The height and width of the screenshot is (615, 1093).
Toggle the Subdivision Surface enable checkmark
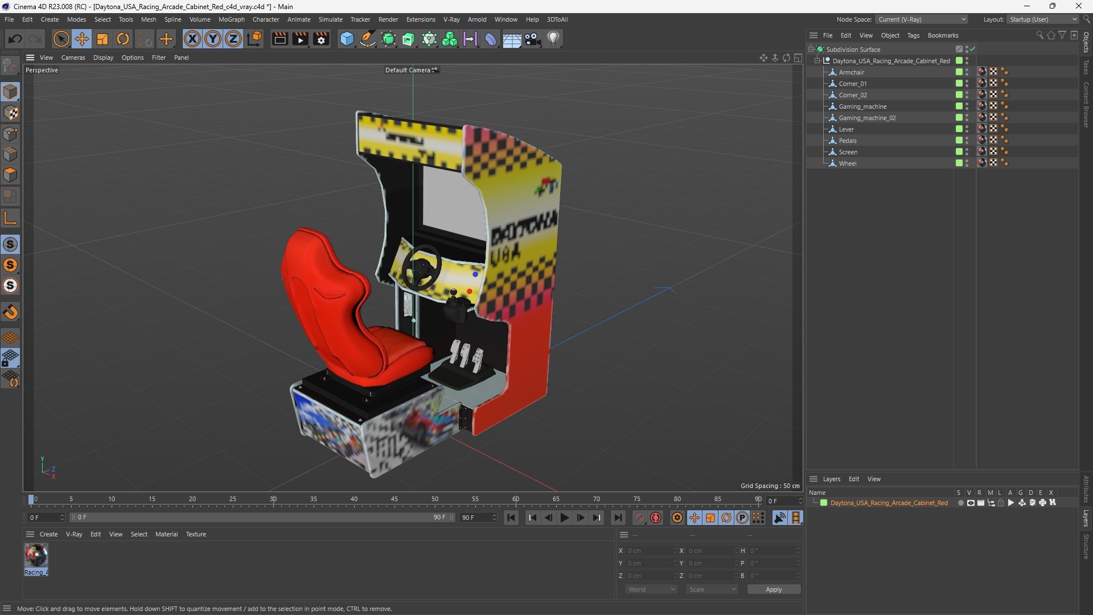point(973,49)
